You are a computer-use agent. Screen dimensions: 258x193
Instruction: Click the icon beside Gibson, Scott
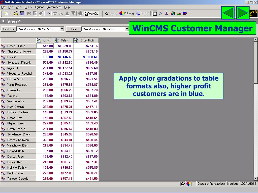point(3,79)
